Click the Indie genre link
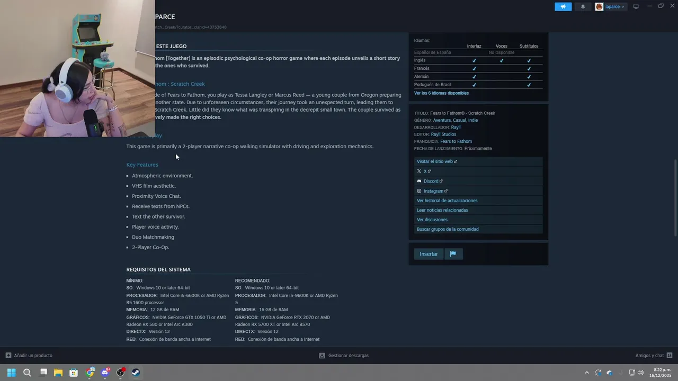The image size is (678, 381). point(473,120)
